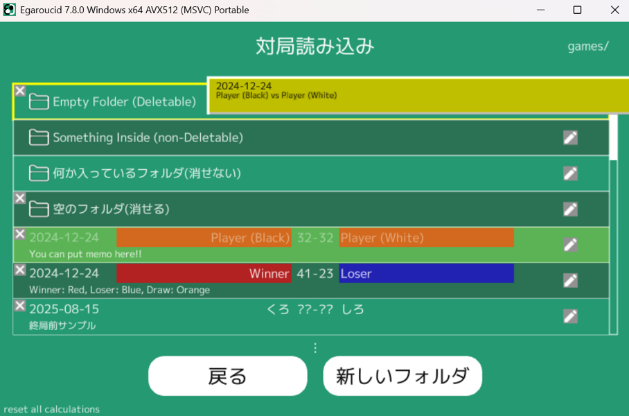
Task: Edit name of Something Inside (non-Deletable) folder
Action: pos(570,137)
